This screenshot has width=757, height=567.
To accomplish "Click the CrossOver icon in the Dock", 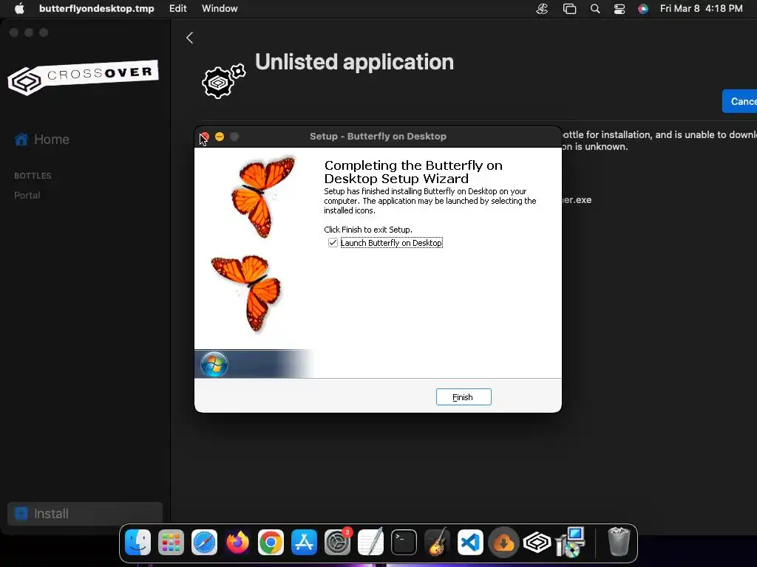I will [x=537, y=543].
